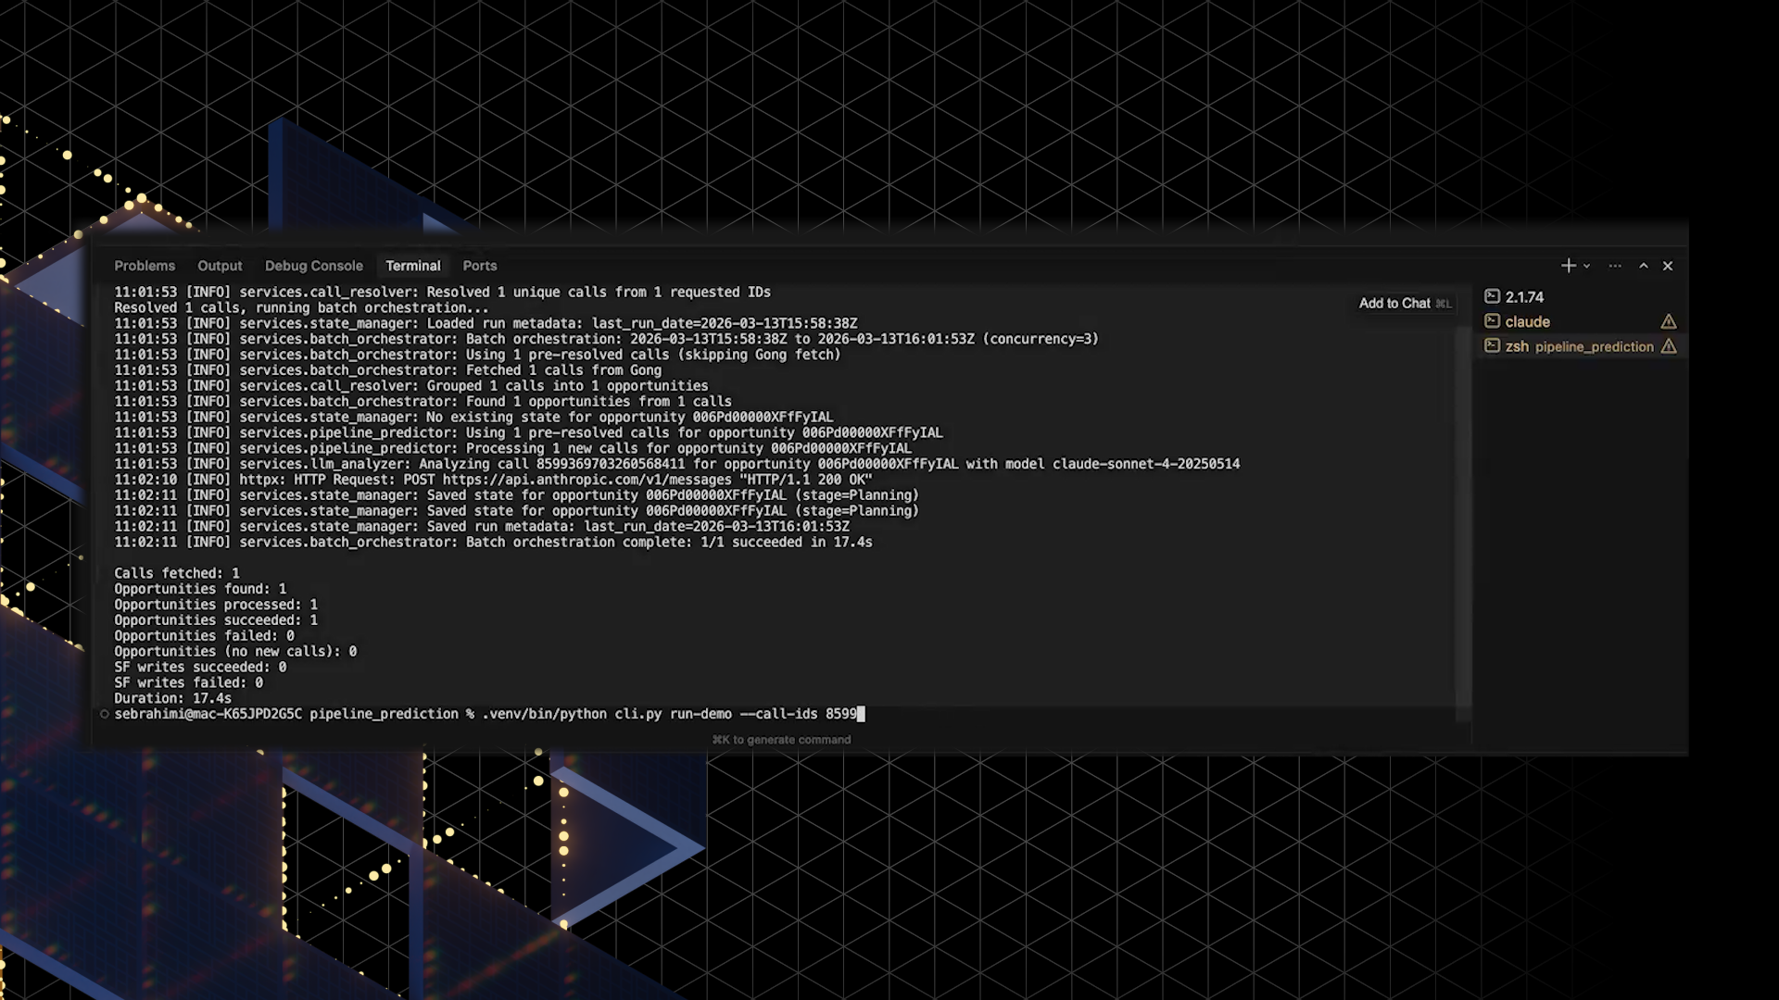Click the 'Duration: 17.4s' summary line
The width and height of the screenshot is (1779, 1000).
172,698
